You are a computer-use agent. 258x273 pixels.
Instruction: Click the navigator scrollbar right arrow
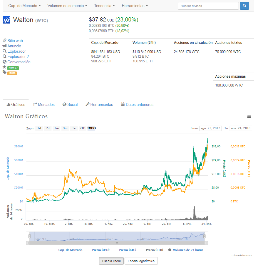tap(206, 243)
